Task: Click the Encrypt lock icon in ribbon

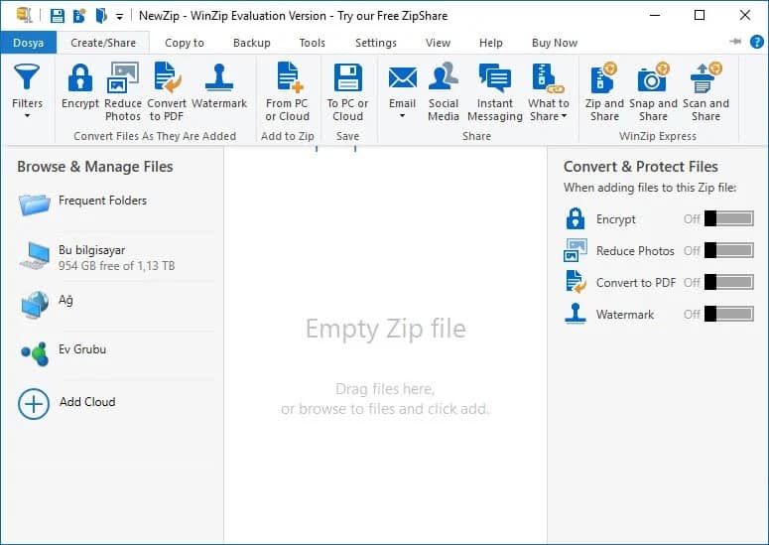Action: point(79,79)
